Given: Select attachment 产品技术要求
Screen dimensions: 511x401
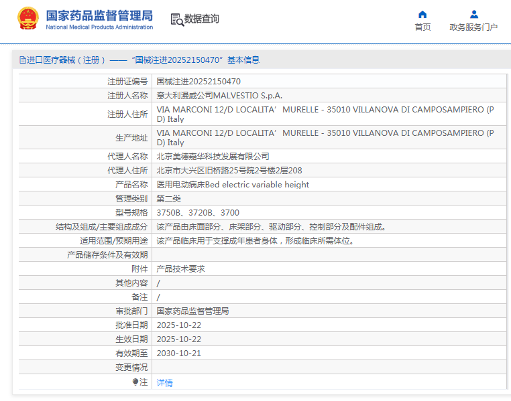Looking at the screenshot, I should point(180,269).
